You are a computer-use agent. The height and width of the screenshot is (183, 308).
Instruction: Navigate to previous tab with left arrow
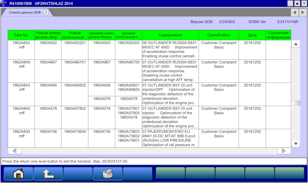point(295,12)
